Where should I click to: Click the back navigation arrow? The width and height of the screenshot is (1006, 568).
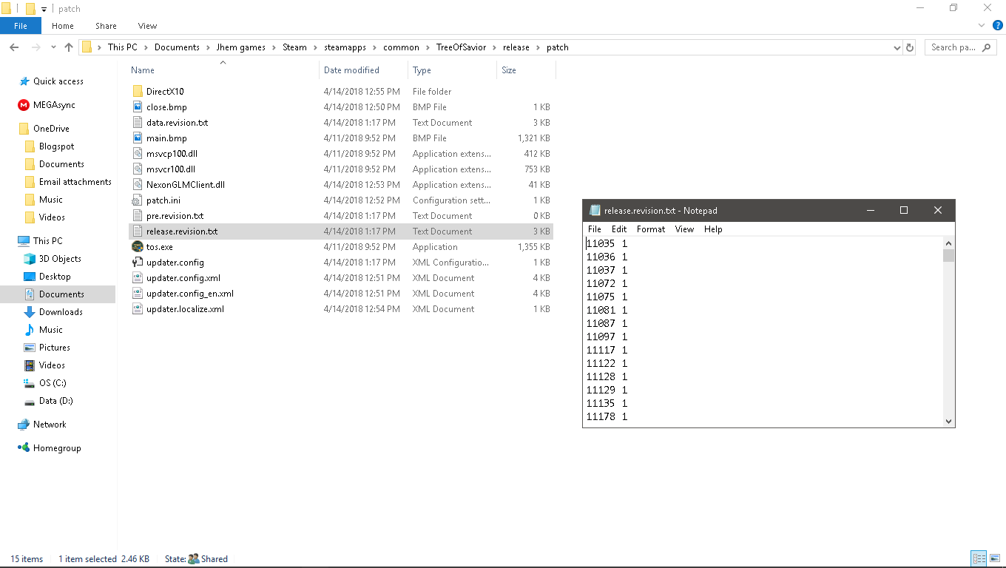click(x=14, y=47)
